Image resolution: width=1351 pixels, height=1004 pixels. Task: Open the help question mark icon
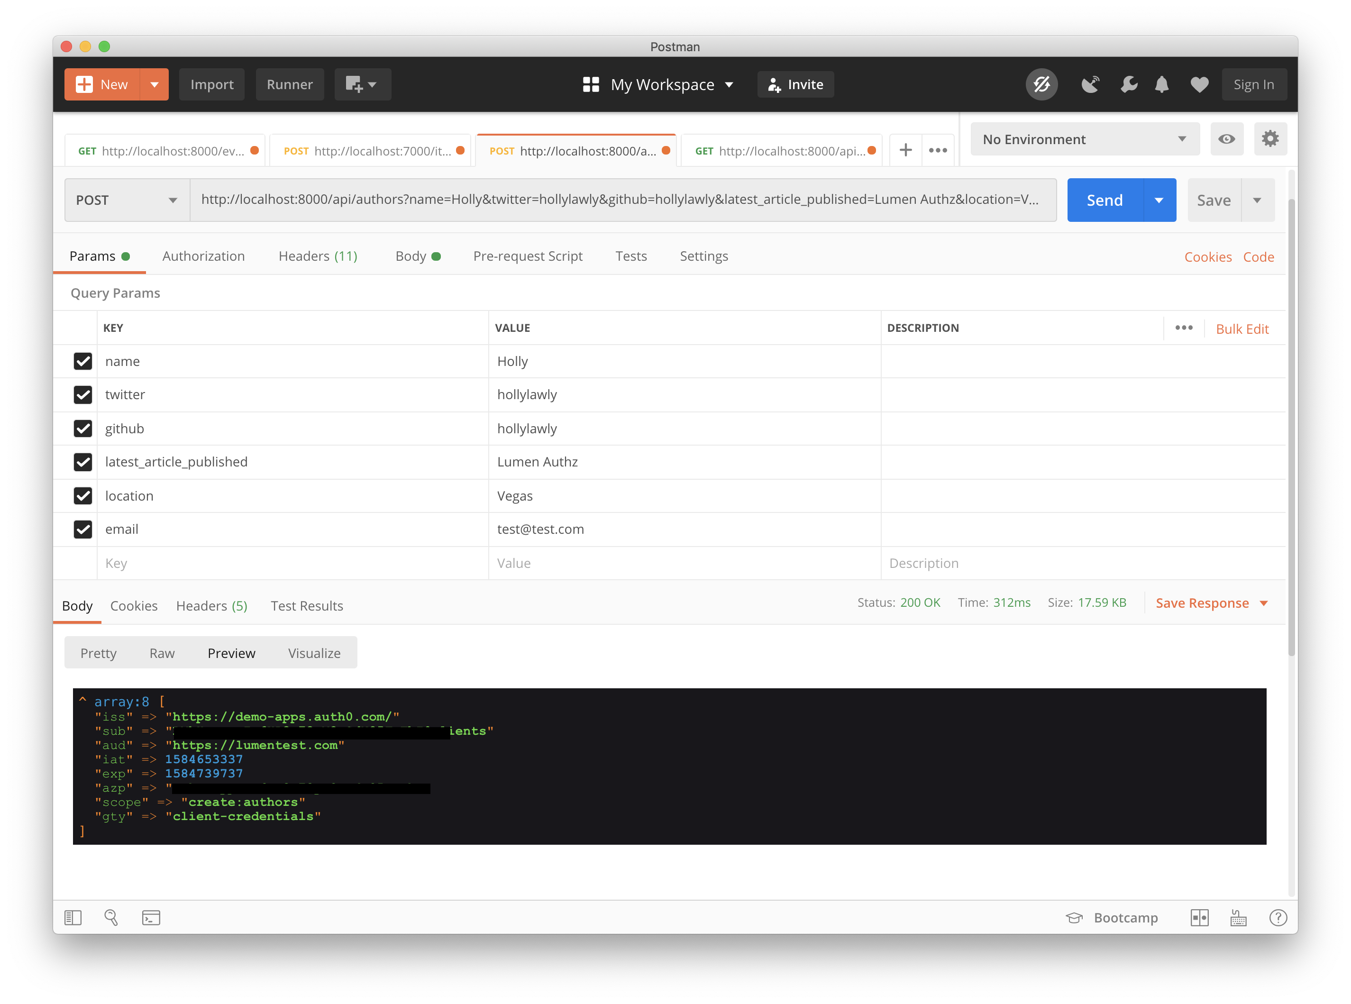click(x=1278, y=918)
